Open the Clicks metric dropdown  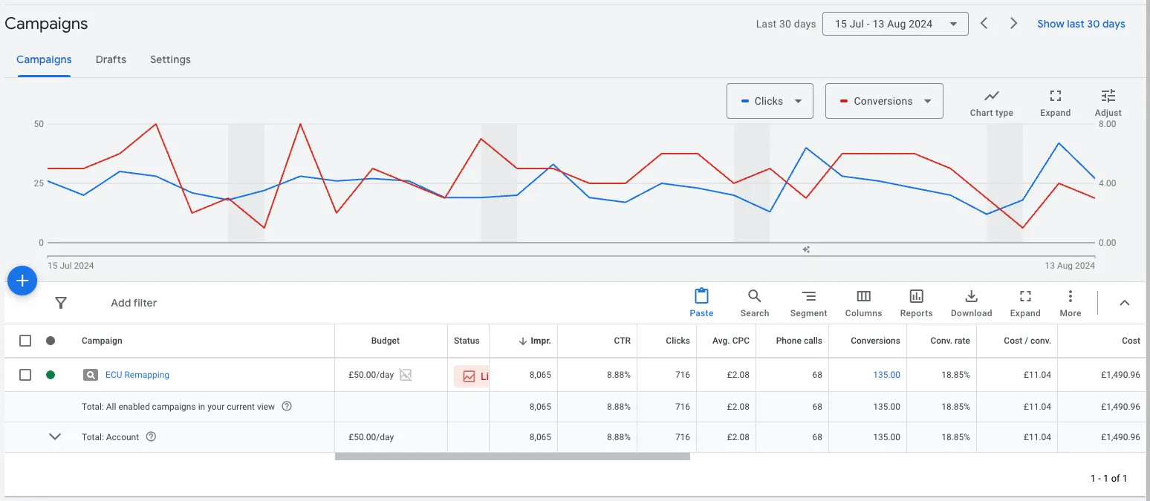[770, 101]
